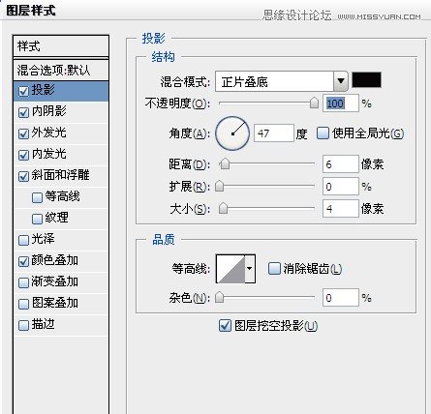
Task: Select the 描边 stroke row
Action: (61, 325)
